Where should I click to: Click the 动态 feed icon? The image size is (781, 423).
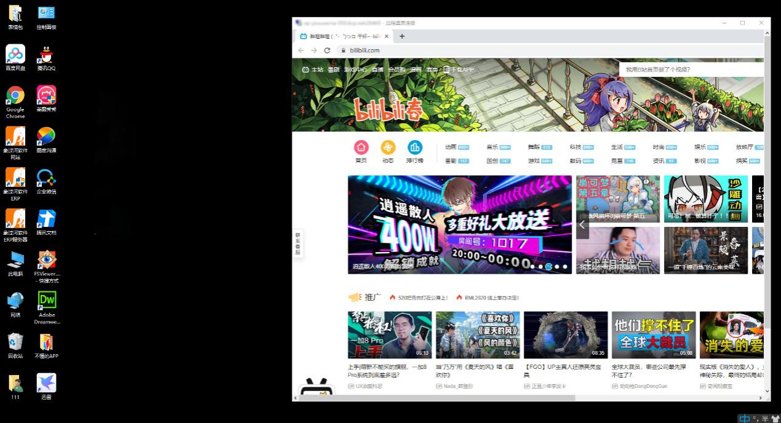pyautogui.click(x=388, y=147)
